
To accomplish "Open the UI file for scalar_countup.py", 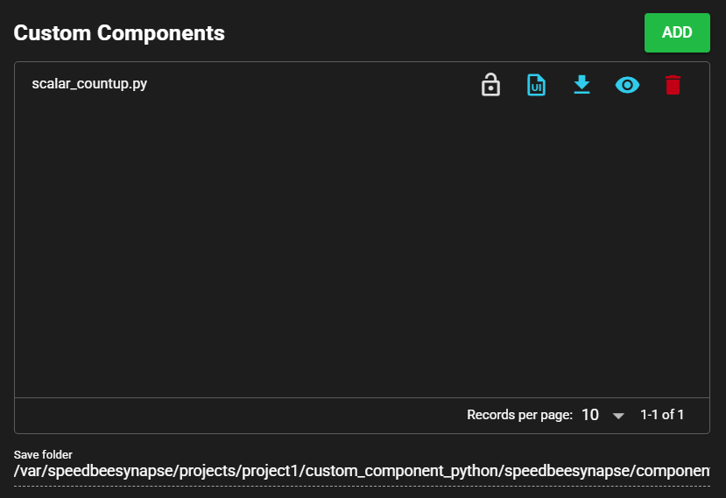I will (536, 85).
